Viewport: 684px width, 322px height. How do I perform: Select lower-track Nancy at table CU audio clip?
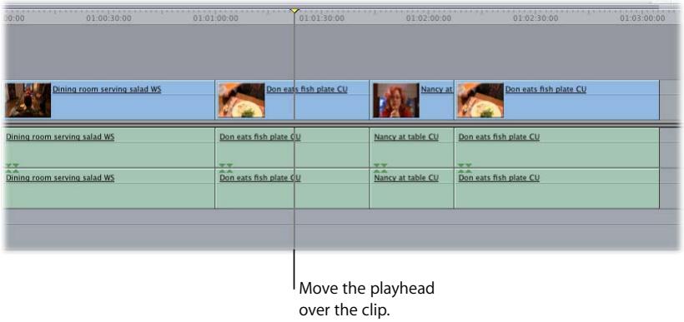click(x=412, y=189)
